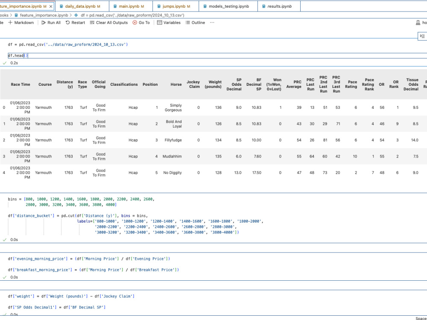Screen dimensions: 427x320
Task: Select the Mudlahhim horse cell
Action: point(172,157)
